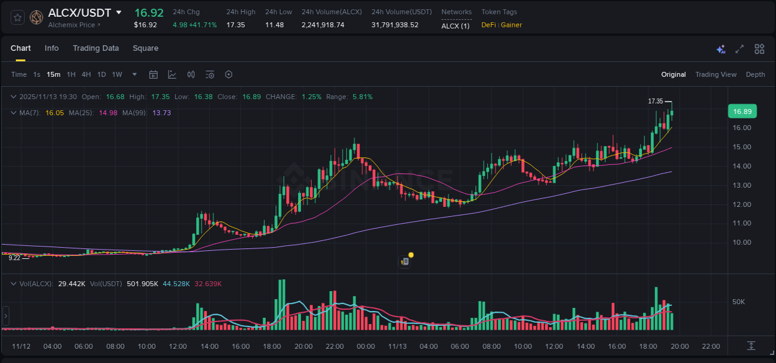The image size is (776, 363).
Task: Switch chart to Trading View mode
Action: pyautogui.click(x=716, y=74)
